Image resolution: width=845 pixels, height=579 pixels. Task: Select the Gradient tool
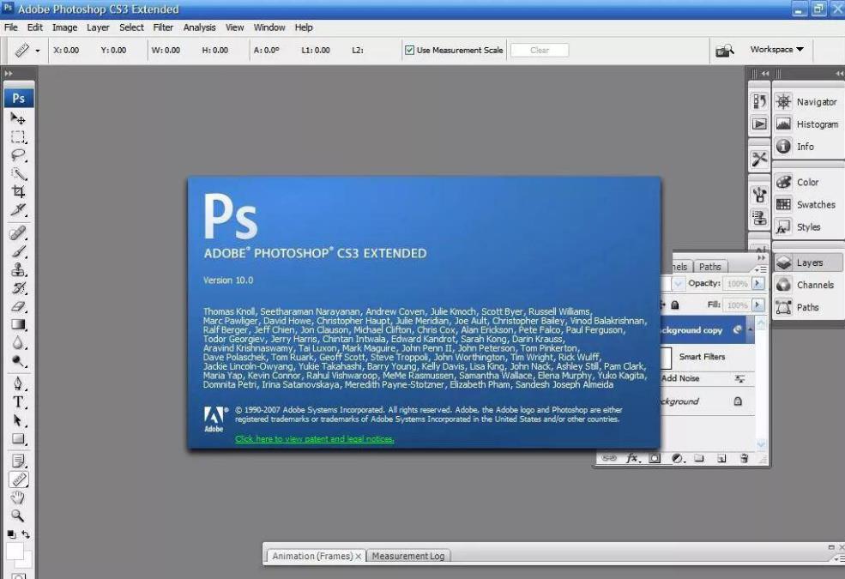pos(18,325)
